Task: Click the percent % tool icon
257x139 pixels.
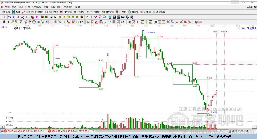Action: coord(138,22)
